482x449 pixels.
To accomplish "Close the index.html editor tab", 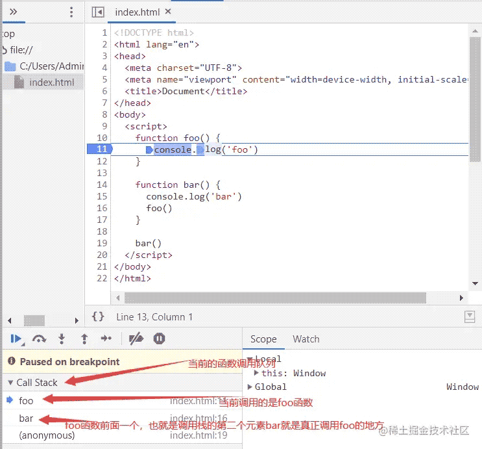I will (x=168, y=12).
